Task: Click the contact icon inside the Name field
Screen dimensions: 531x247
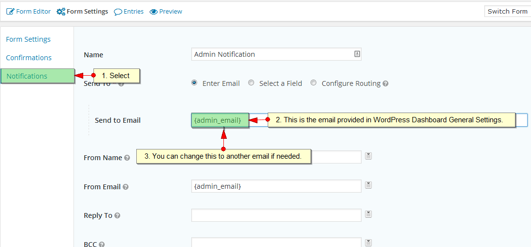Action: click(x=357, y=54)
